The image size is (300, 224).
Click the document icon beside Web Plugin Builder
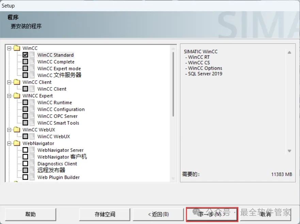pyautogui.click(x=32, y=177)
